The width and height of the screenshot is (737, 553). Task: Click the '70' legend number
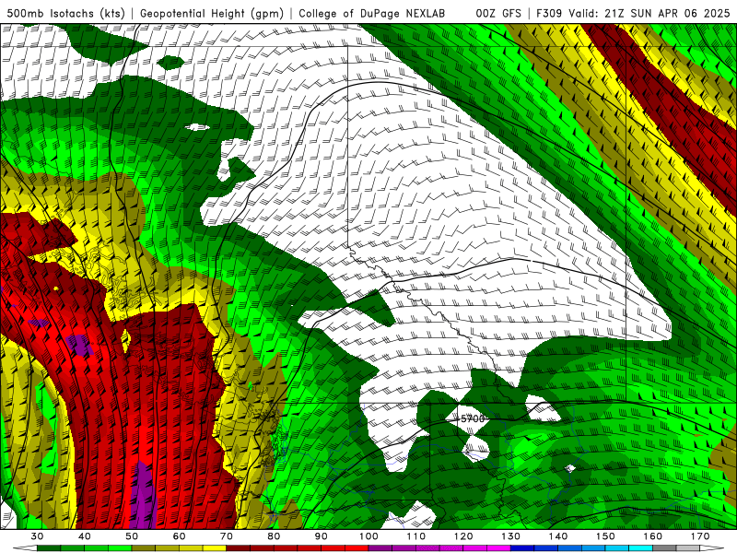(227, 536)
